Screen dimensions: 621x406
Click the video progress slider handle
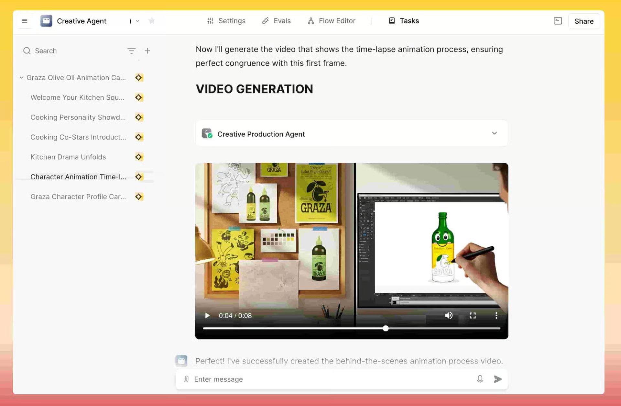386,328
